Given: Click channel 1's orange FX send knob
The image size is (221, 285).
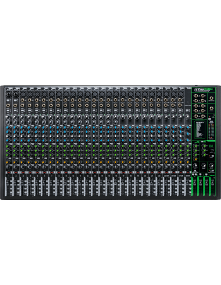Looking at the screenshot, I should [x=9, y=162].
